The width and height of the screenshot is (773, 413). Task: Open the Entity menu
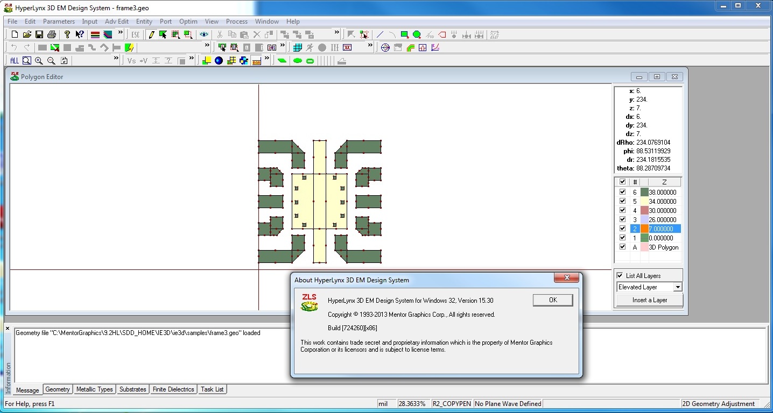click(x=144, y=22)
